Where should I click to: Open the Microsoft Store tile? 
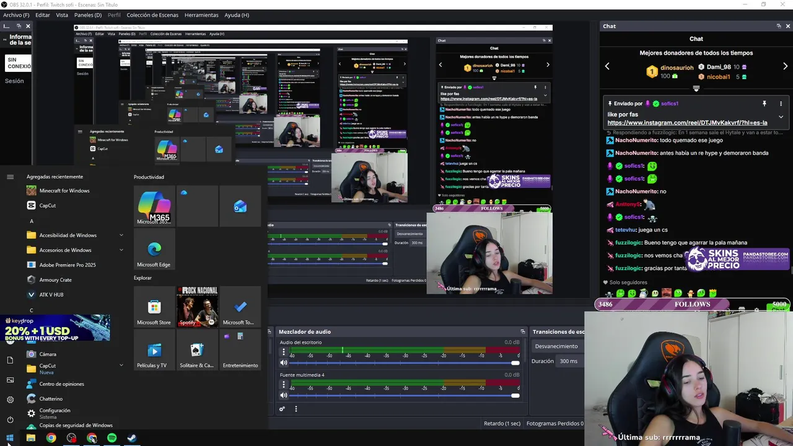154,307
